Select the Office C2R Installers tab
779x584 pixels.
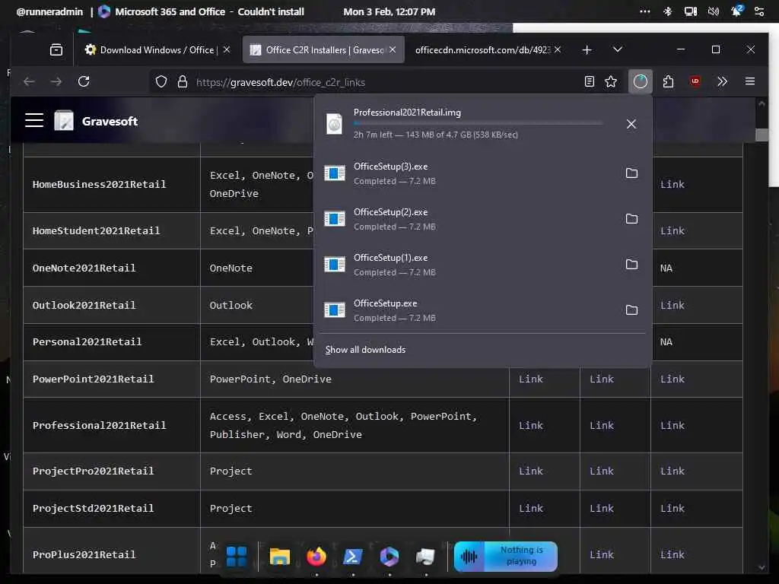(x=323, y=49)
